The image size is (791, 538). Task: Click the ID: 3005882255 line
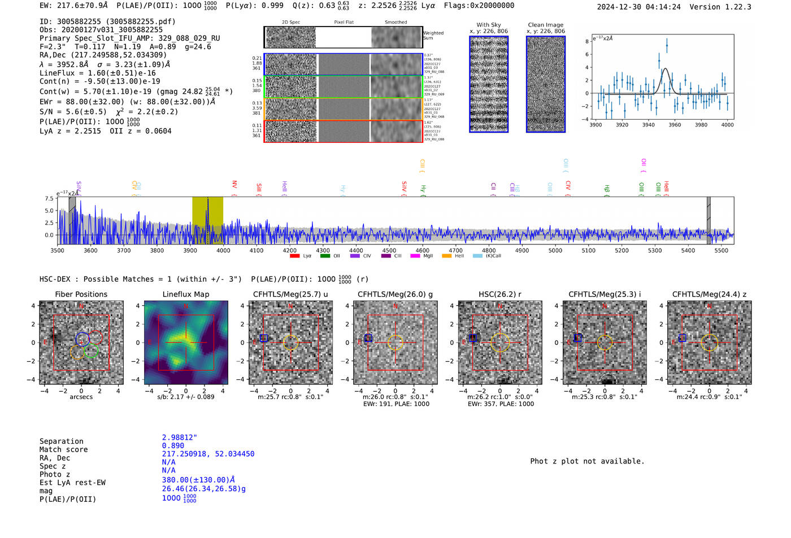(107, 21)
